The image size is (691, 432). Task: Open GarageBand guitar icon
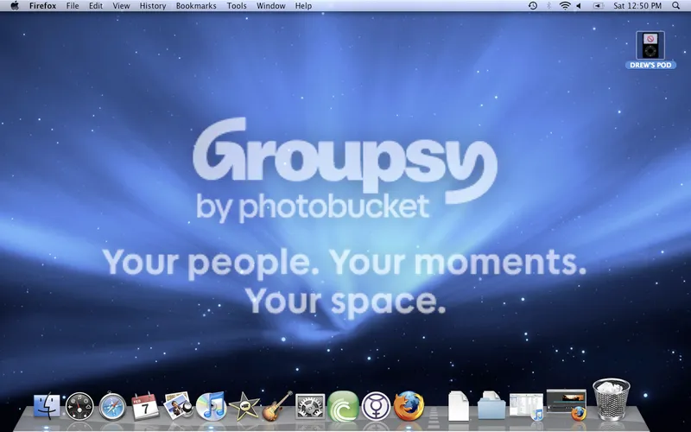click(277, 406)
